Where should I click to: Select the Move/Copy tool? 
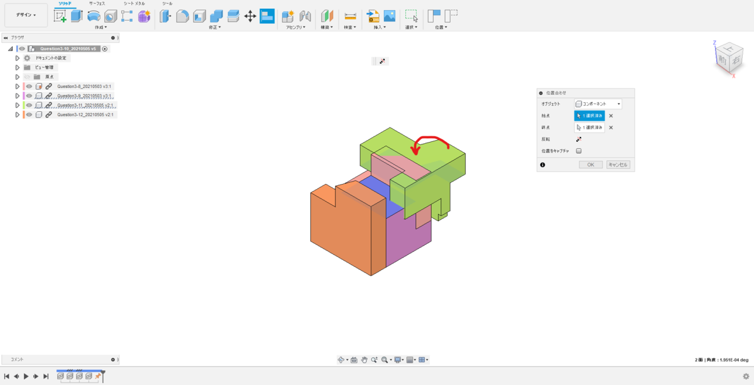(250, 16)
